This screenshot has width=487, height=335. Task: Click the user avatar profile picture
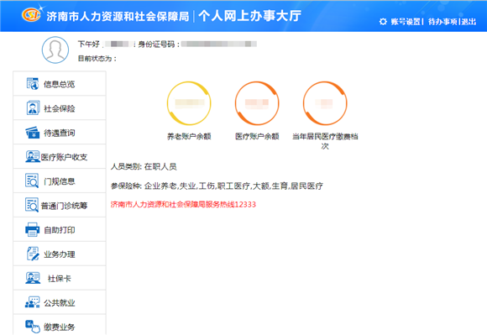[x=55, y=50]
